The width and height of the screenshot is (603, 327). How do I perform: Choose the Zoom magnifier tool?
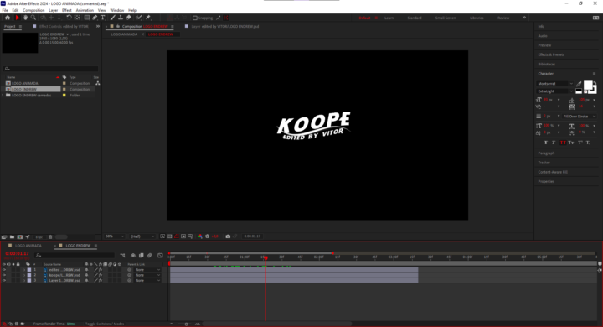tap(33, 18)
